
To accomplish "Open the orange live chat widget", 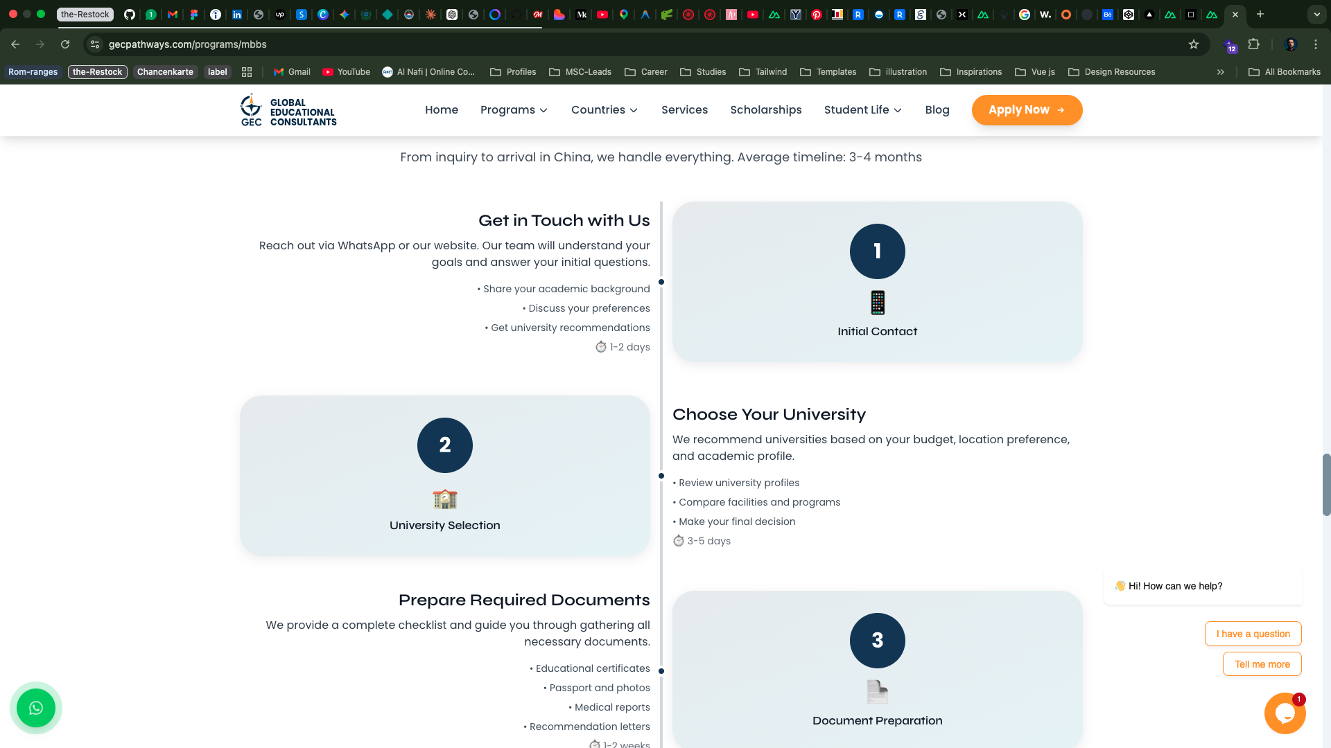I will click(x=1285, y=713).
